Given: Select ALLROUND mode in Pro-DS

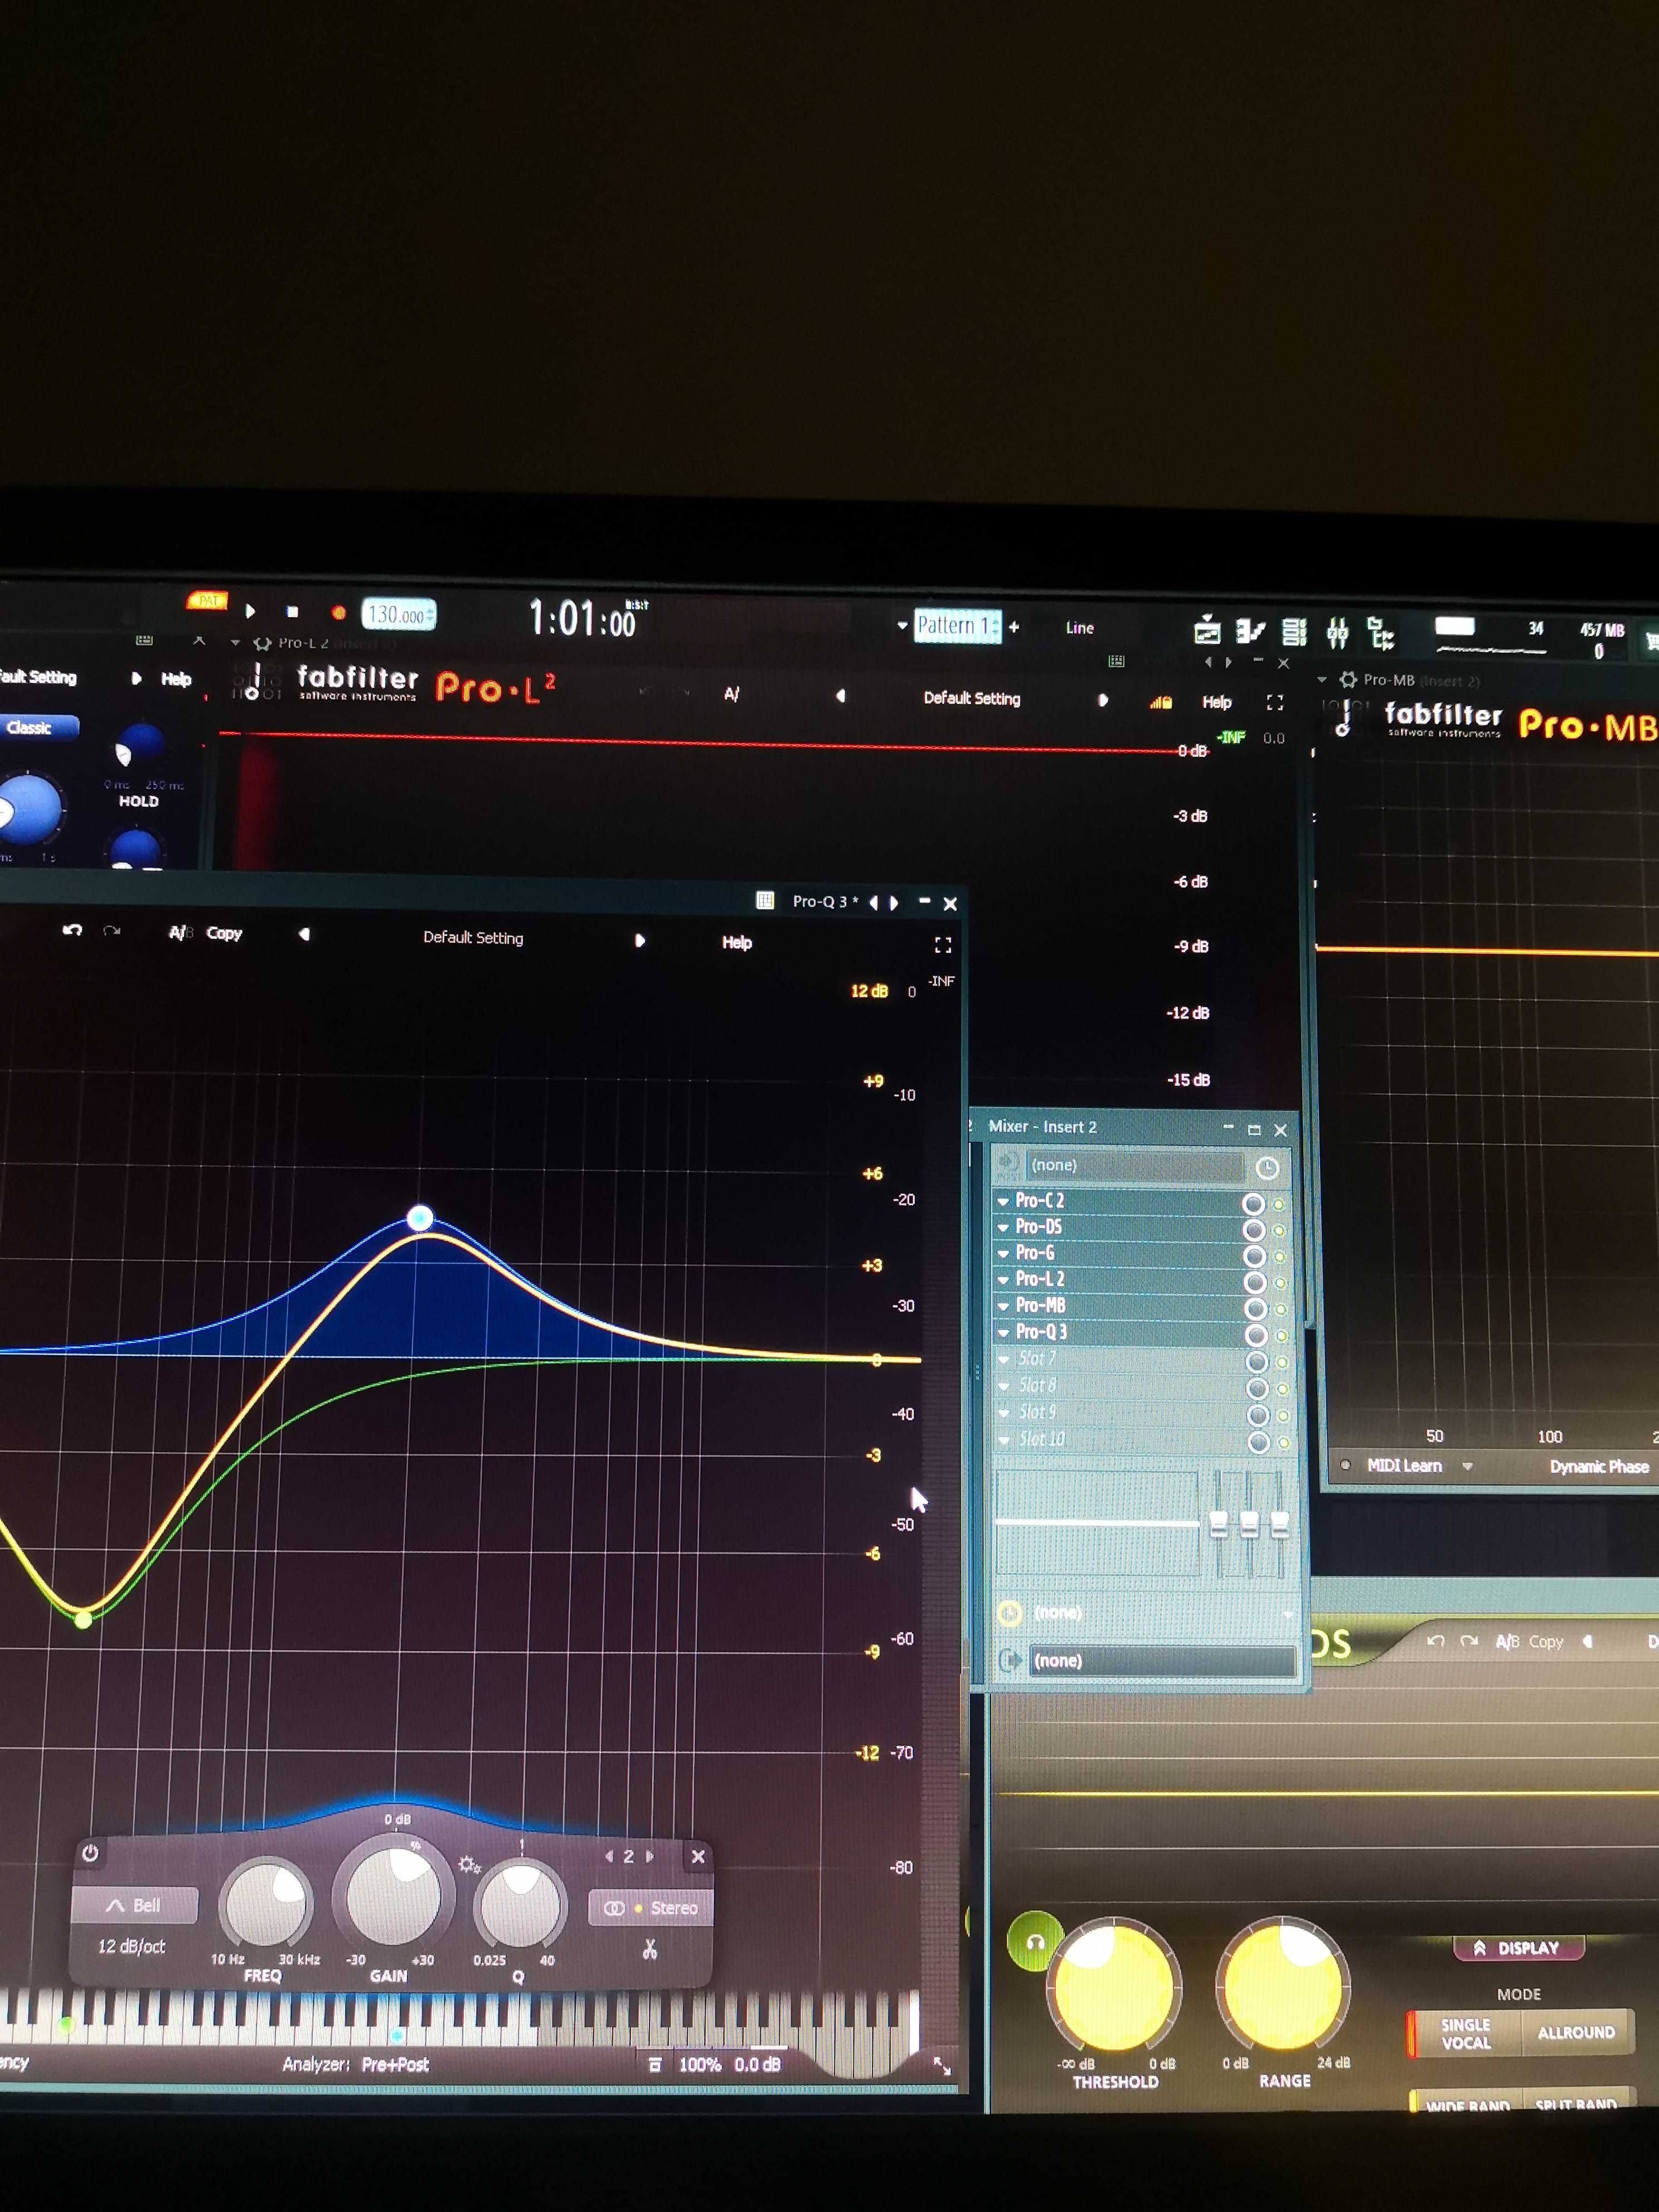Looking at the screenshot, I should pyautogui.click(x=1576, y=2032).
